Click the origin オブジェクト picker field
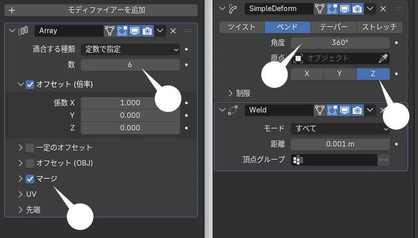 [x=340, y=58]
